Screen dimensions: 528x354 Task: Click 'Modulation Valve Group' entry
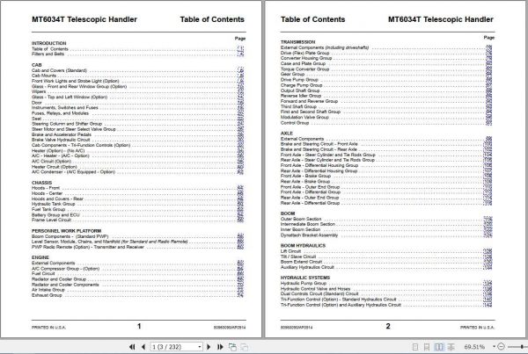pos(304,118)
